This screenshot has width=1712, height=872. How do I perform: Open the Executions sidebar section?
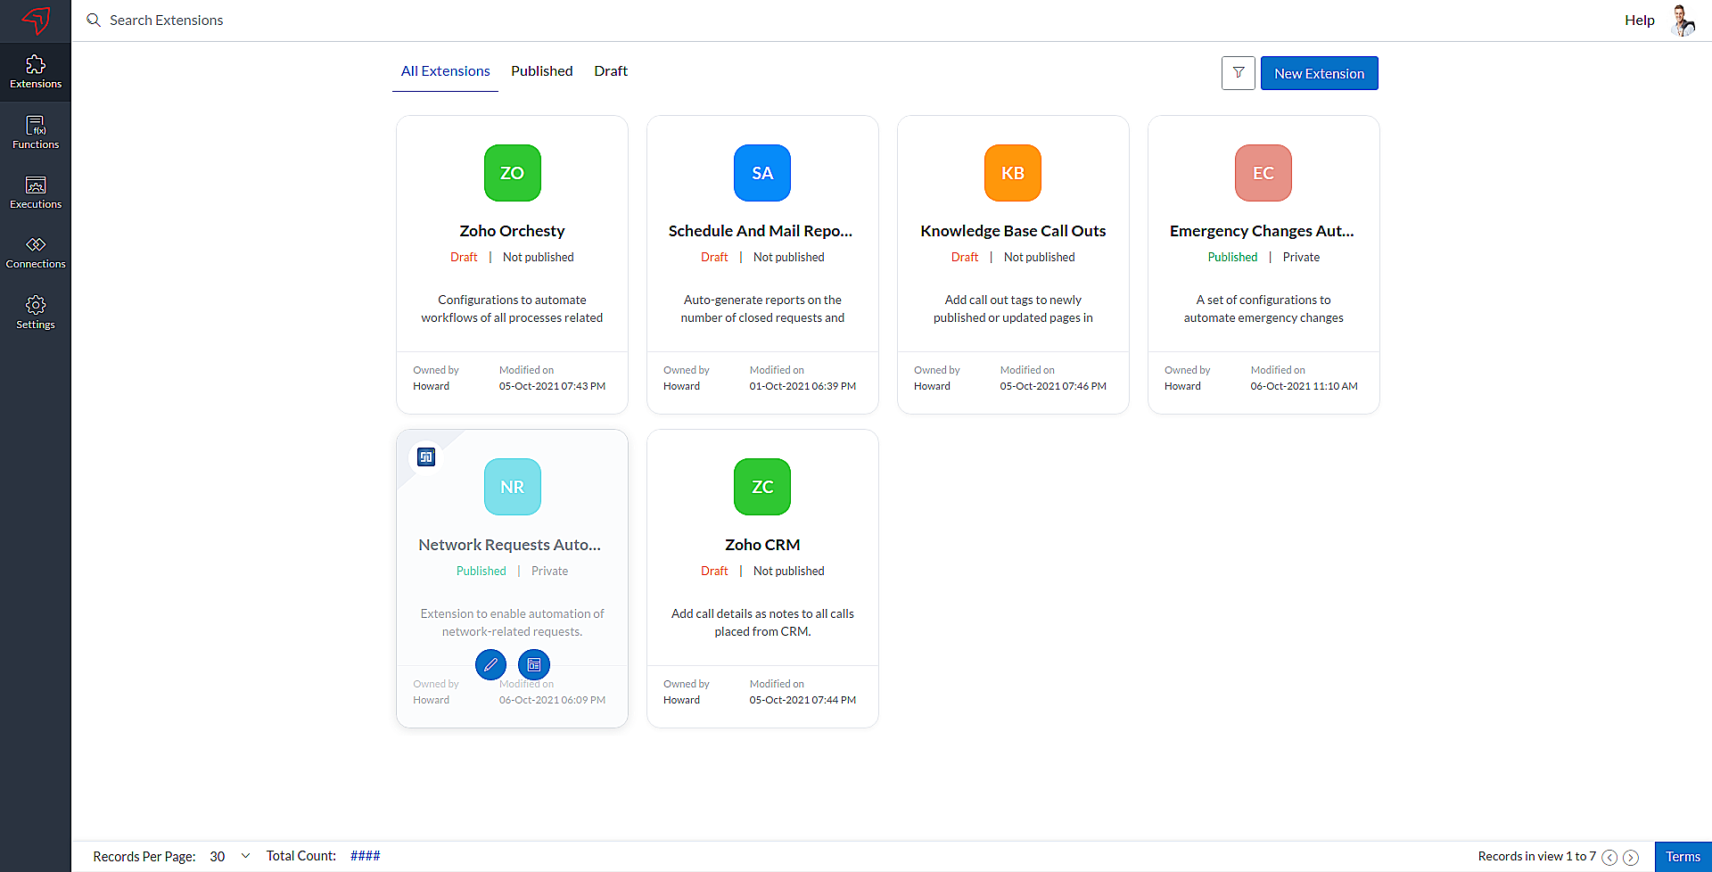pos(36,193)
